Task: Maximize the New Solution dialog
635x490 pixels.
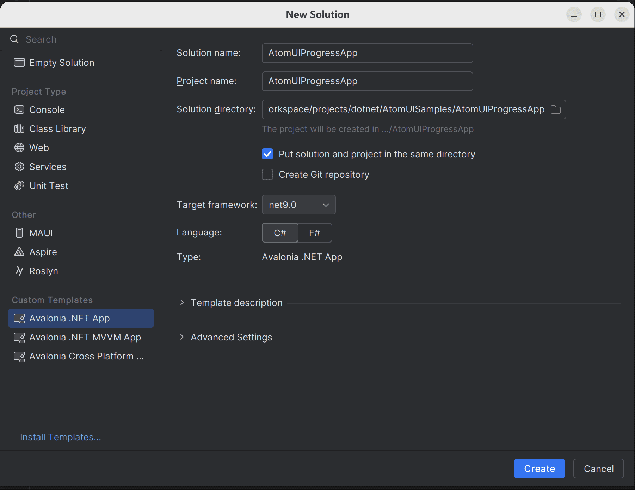Action: tap(598, 14)
